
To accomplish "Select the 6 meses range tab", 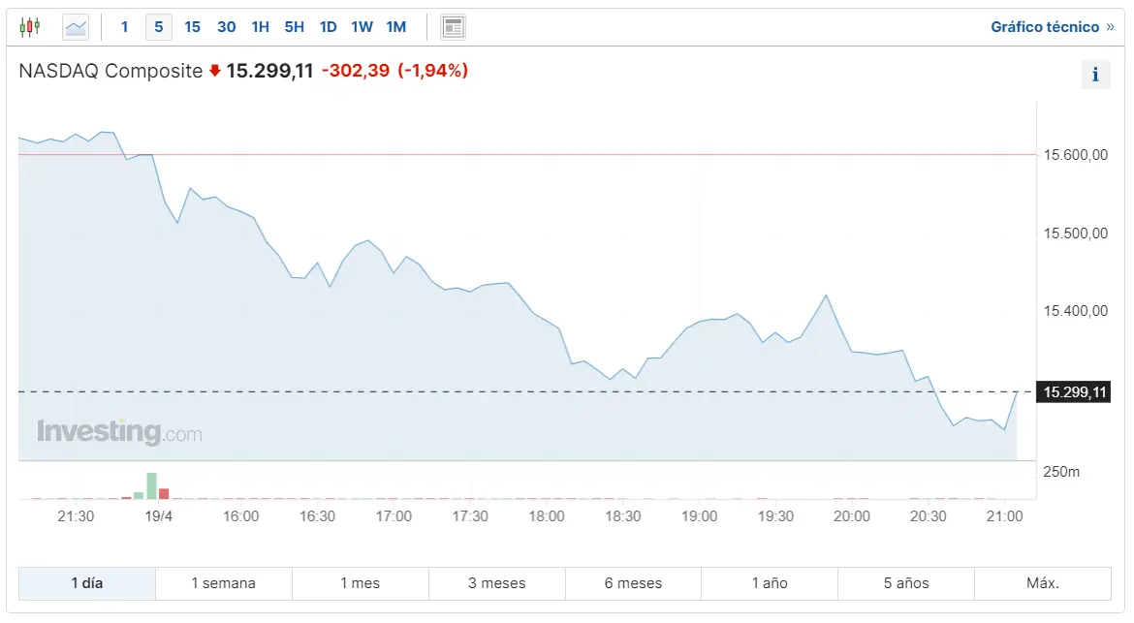I will tap(633, 583).
